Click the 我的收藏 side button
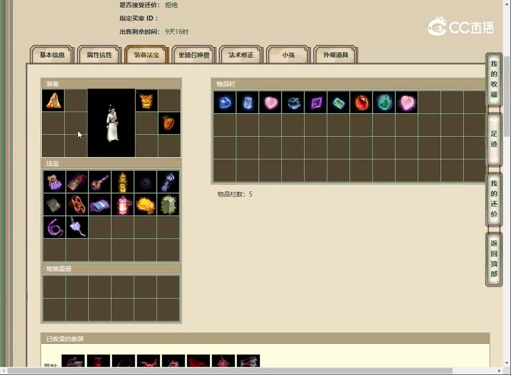The height and width of the screenshot is (375, 511). click(494, 79)
